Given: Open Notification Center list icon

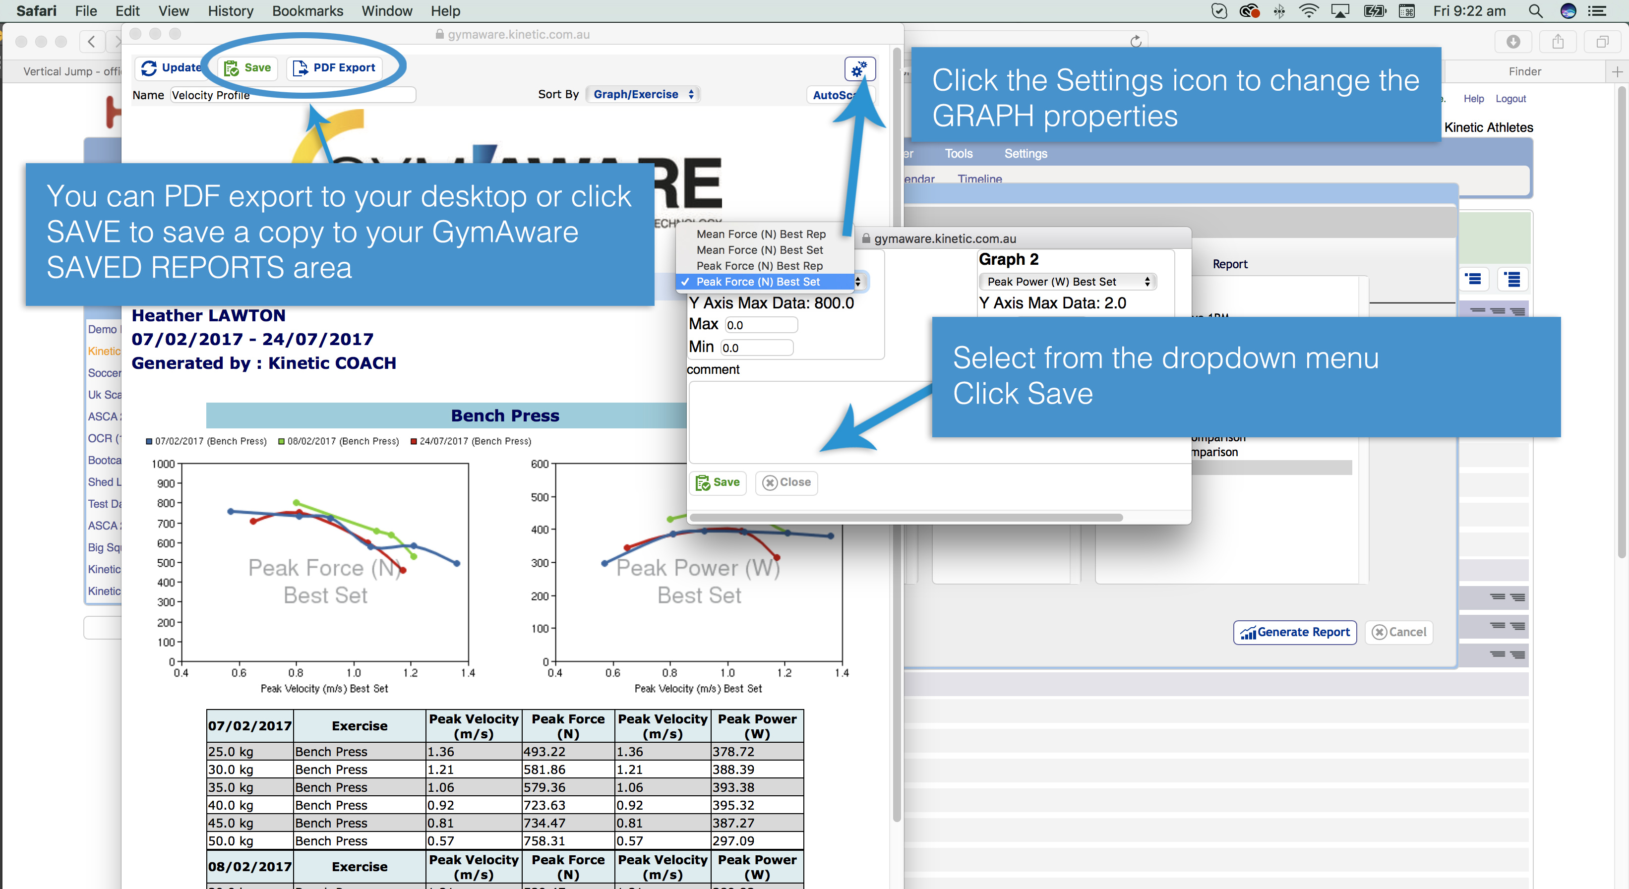Looking at the screenshot, I should coord(1597,11).
